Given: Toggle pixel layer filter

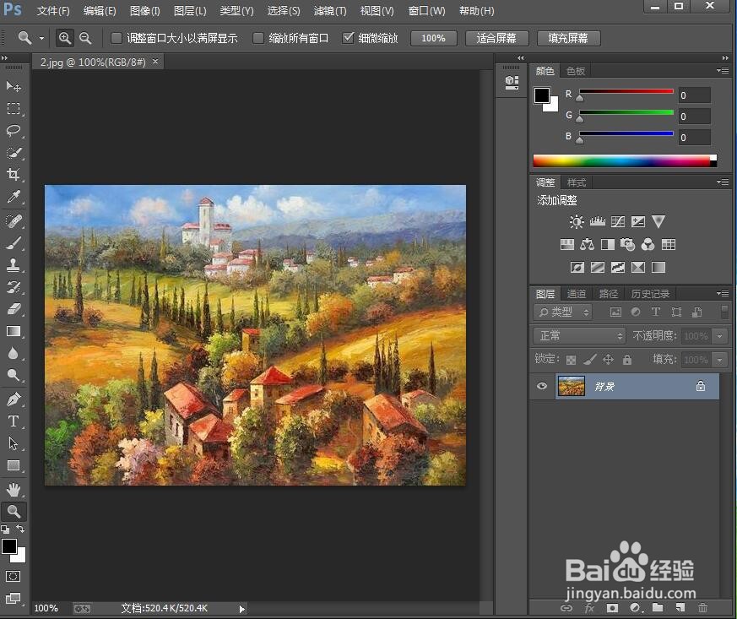Looking at the screenshot, I should [x=615, y=312].
